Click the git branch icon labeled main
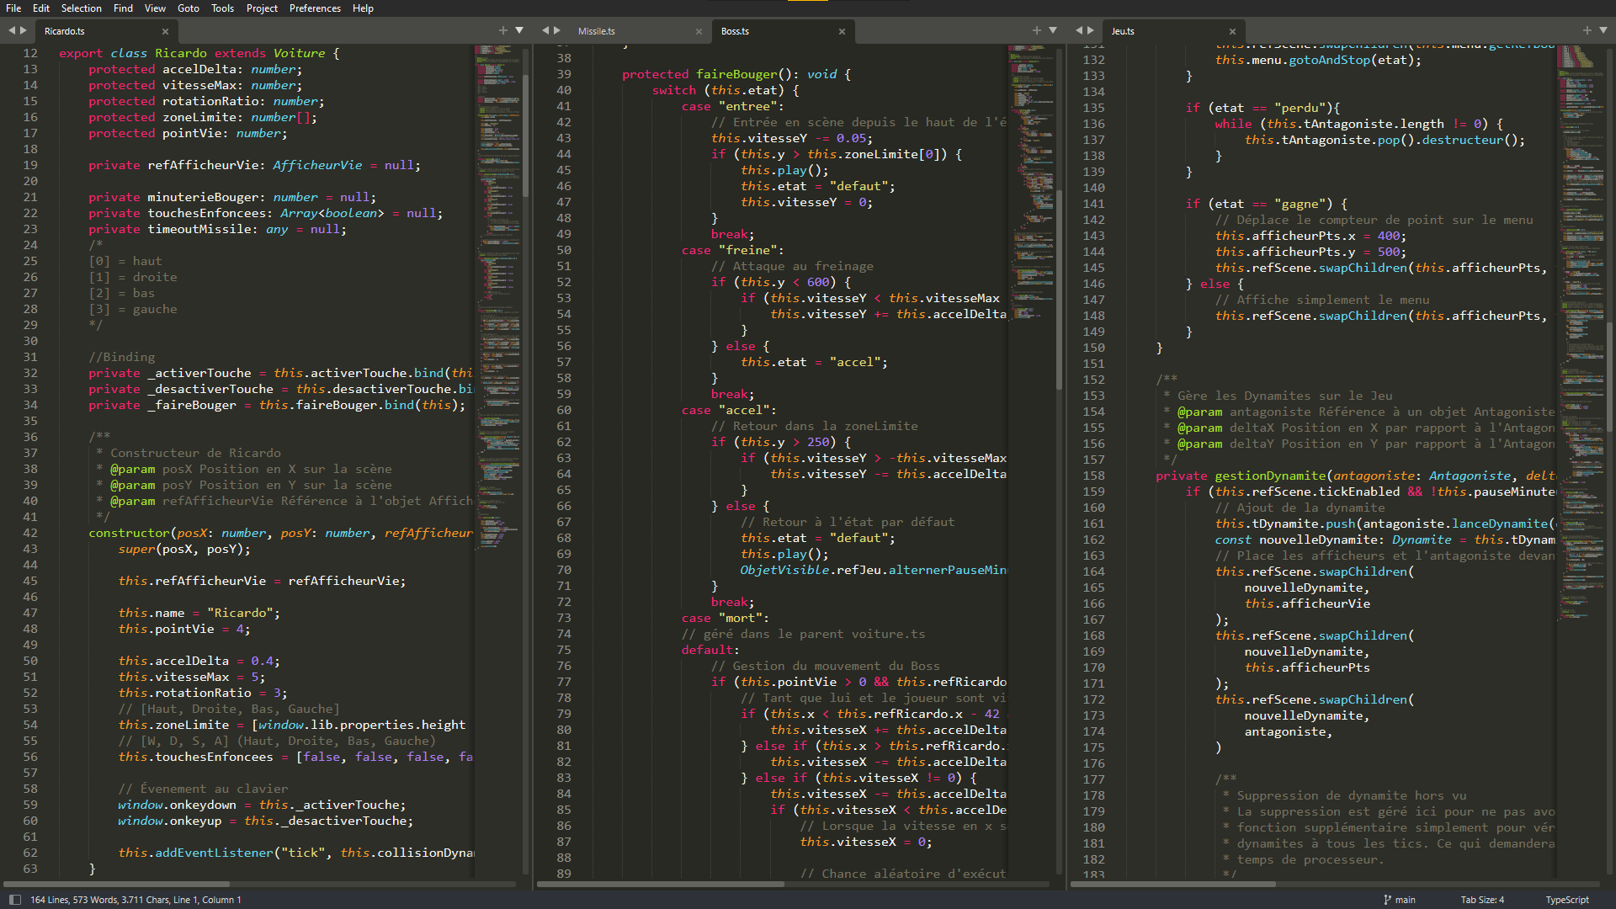This screenshot has width=1616, height=909. point(1387,900)
